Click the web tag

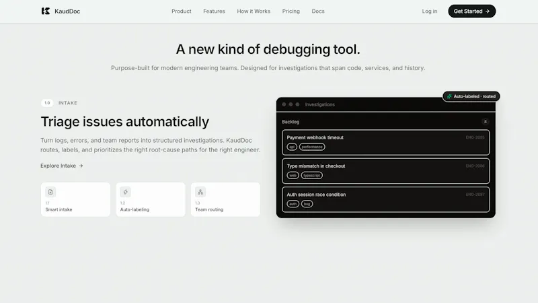293,175
